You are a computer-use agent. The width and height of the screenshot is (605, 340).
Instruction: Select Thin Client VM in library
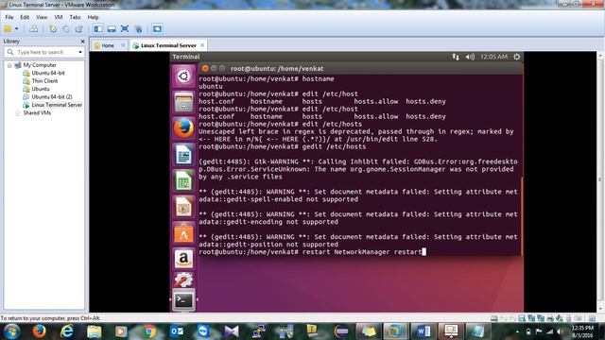(x=44, y=81)
